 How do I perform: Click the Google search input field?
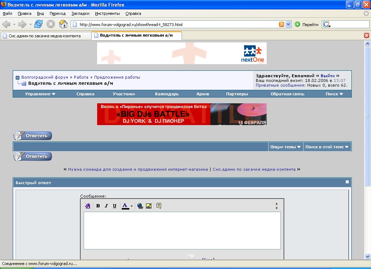pos(350,24)
